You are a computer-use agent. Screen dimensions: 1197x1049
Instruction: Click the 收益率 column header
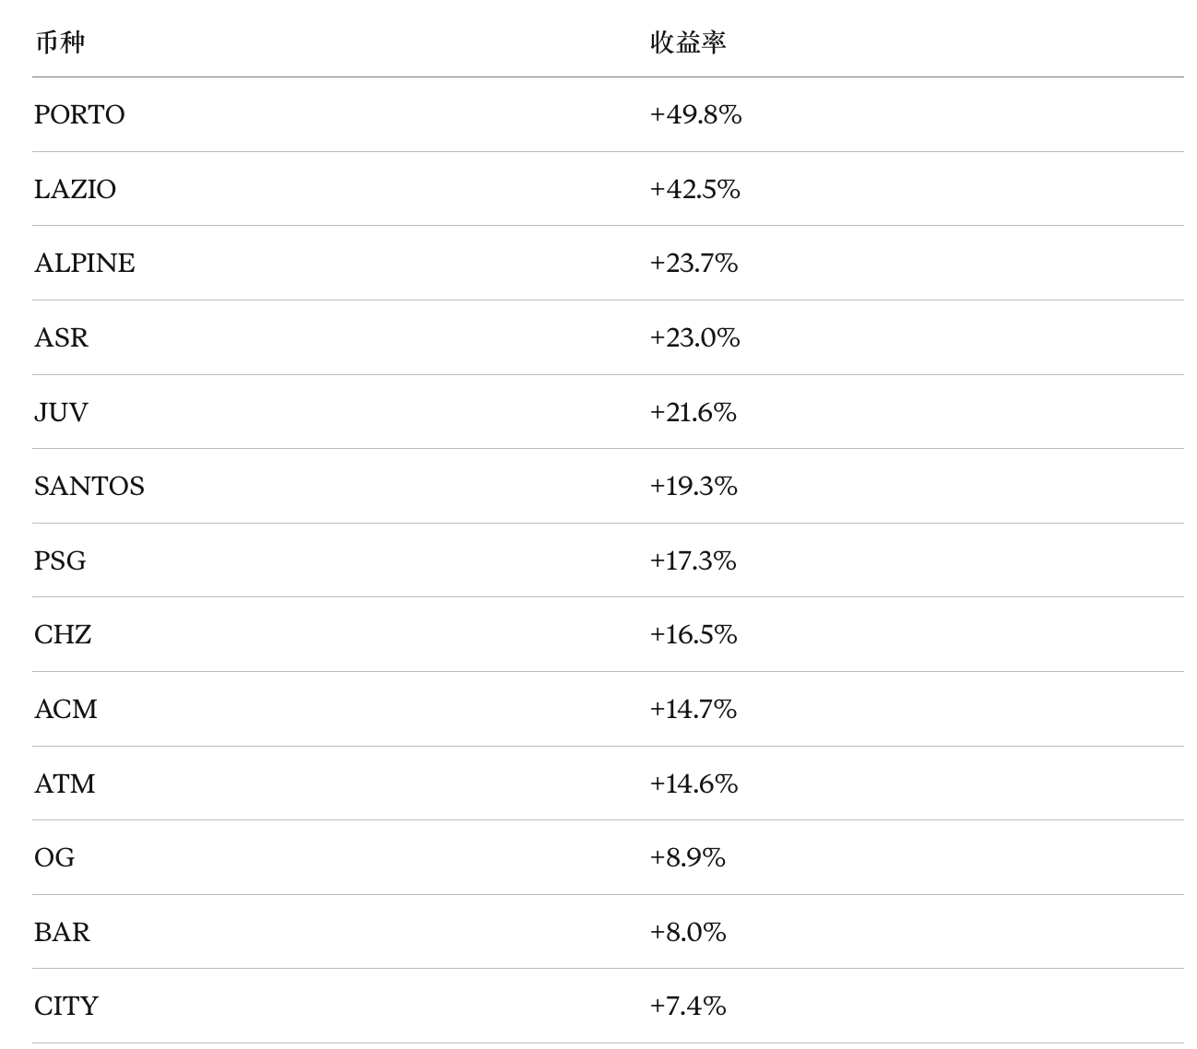click(688, 42)
